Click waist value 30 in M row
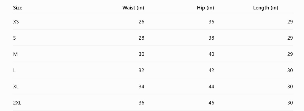Screen dimensions: 304x111 142,54
